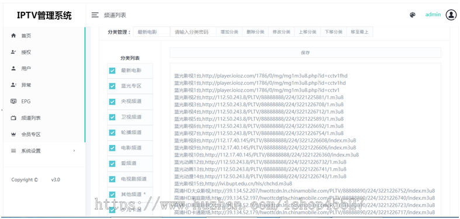
Task: Click the 蓝光影视10台 channel line
Action: click(267, 155)
